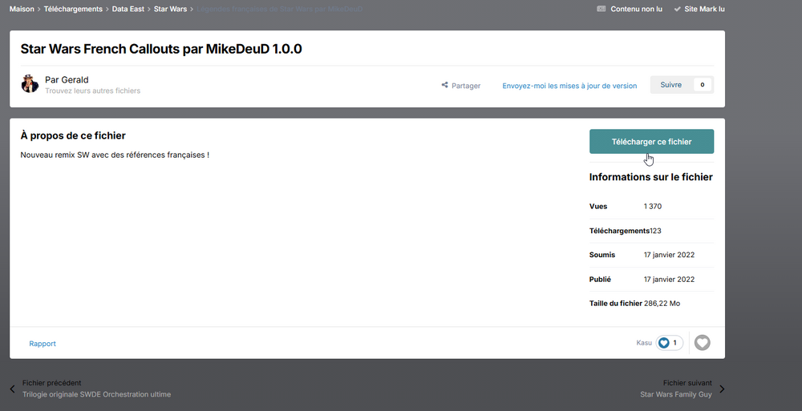
Task: Open Téléchargements breadcrumb item
Action: pyautogui.click(x=73, y=10)
